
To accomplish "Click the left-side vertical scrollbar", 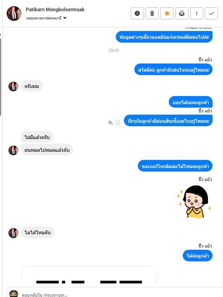I will 0,76.
